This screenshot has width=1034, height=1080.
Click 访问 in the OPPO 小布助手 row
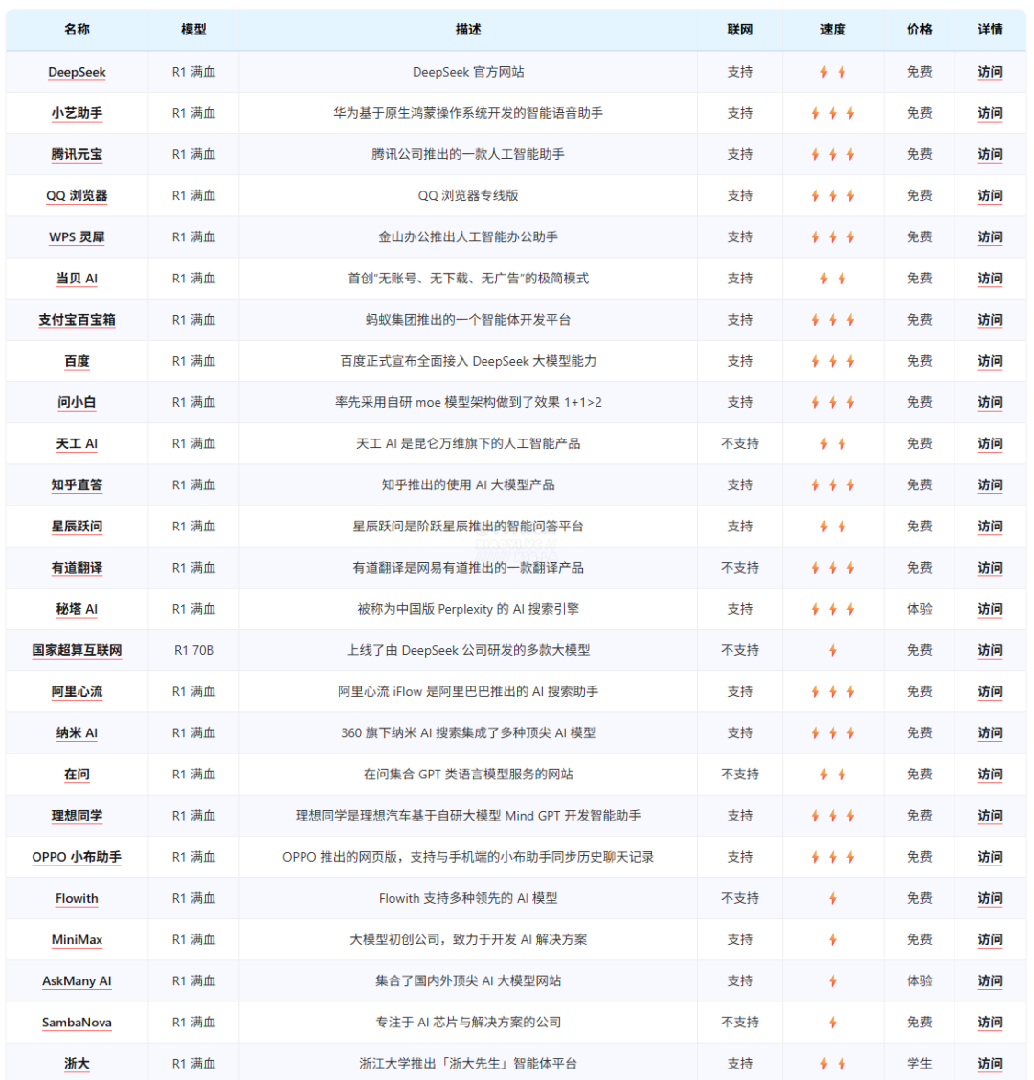click(x=990, y=857)
